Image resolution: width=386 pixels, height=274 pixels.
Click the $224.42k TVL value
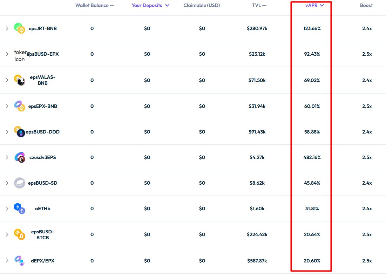coord(257,234)
